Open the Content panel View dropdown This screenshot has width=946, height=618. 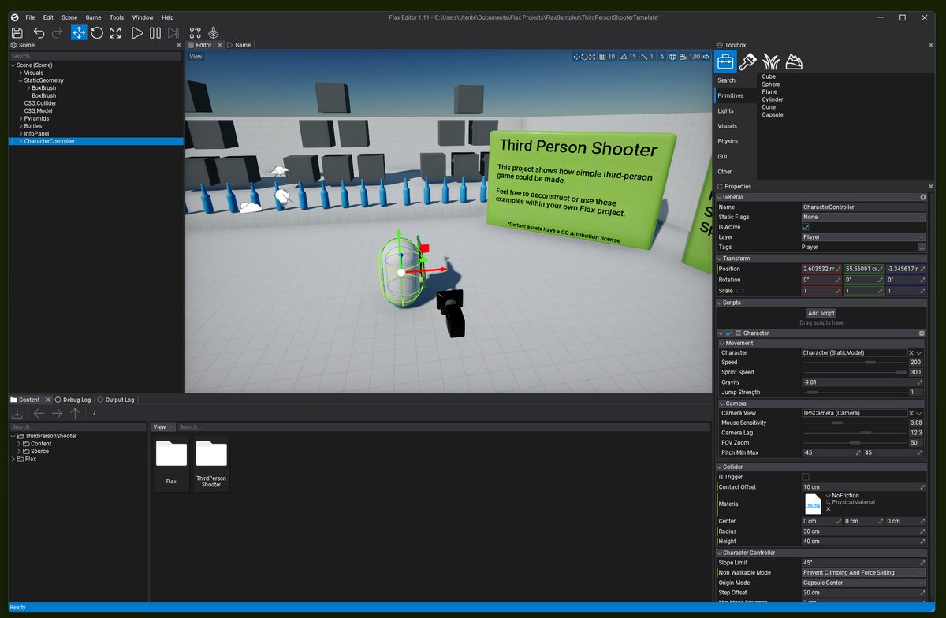[x=163, y=427]
